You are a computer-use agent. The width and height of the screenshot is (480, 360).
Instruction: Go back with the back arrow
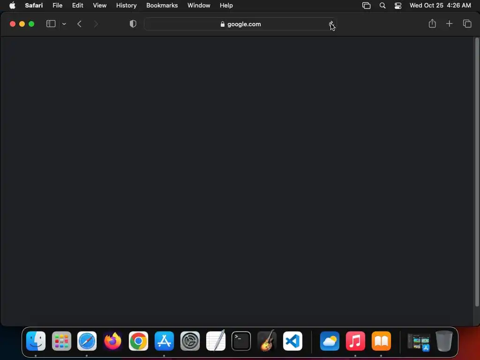pos(79,24)
